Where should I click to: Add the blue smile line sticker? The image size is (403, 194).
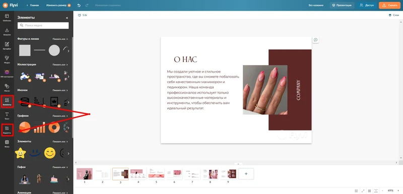[35, 154]
